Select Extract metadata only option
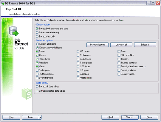This screenshot has height=122, width=161. click(x=37, y=32)
